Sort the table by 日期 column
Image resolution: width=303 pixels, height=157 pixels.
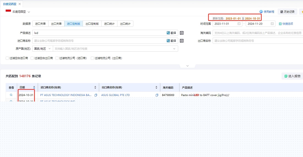click(34, 87)
